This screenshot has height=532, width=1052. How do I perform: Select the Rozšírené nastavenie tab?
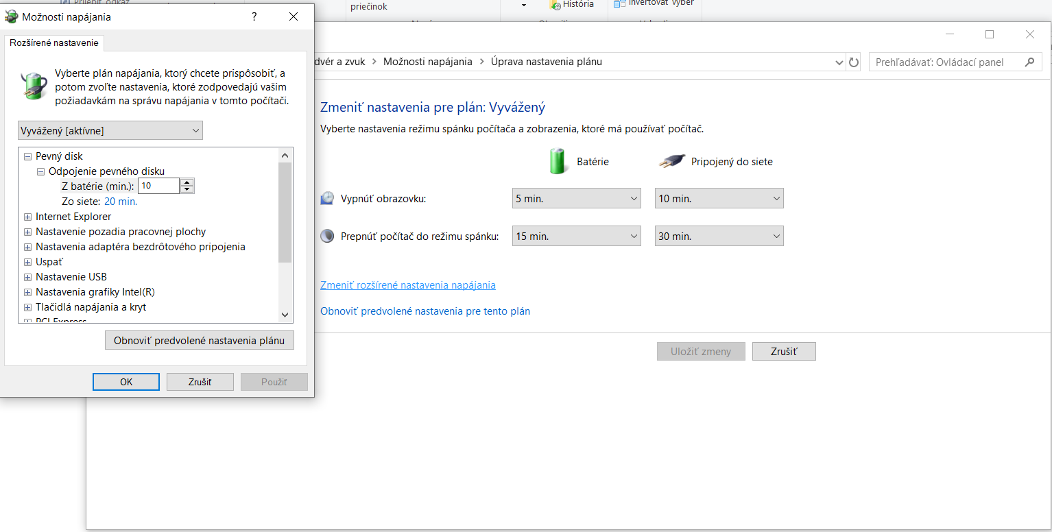[x=54, y=43]
